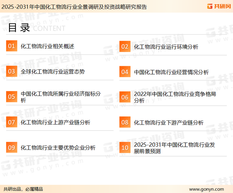Open chapter 化工物流行业上游产业链分析
The height and width of the screenshot is (193, 233).
(55, 123)
